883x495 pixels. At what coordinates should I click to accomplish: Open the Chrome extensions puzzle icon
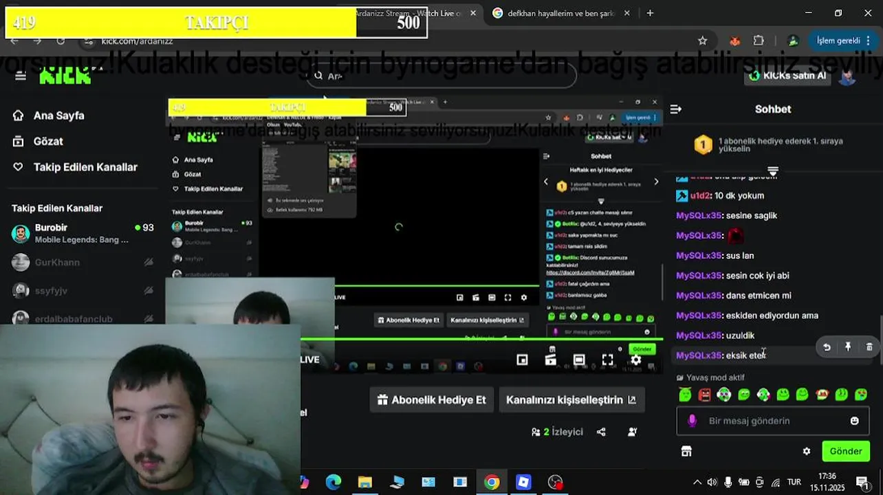tap(759, 41)
